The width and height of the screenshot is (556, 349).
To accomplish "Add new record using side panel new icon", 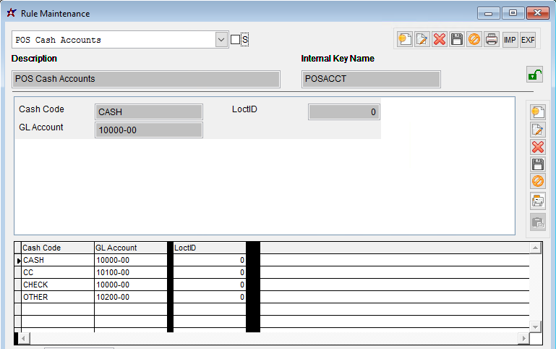I will tap(538, 112).
